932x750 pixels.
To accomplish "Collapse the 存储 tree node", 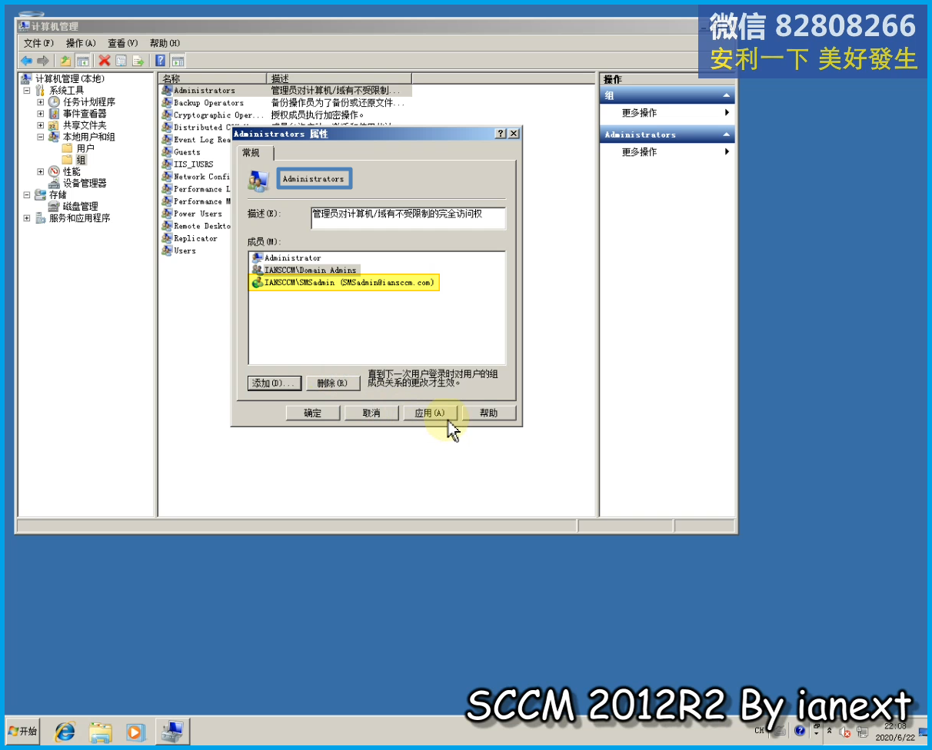I will (x=27, y=194).
